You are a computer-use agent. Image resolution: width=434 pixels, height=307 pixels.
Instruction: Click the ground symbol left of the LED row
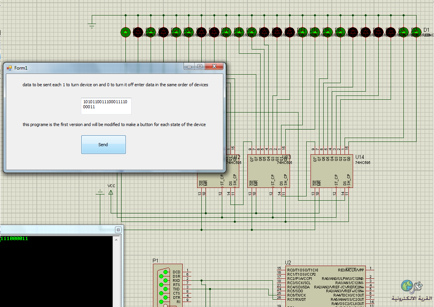click(92, 26)
